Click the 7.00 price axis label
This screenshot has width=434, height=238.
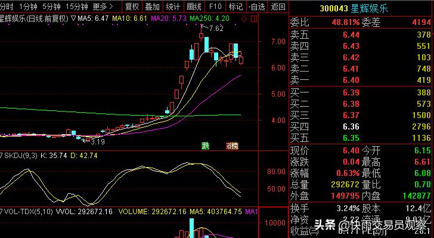click(278, 42)
